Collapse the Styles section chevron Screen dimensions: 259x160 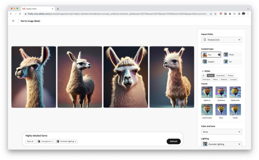click(203, 71)
